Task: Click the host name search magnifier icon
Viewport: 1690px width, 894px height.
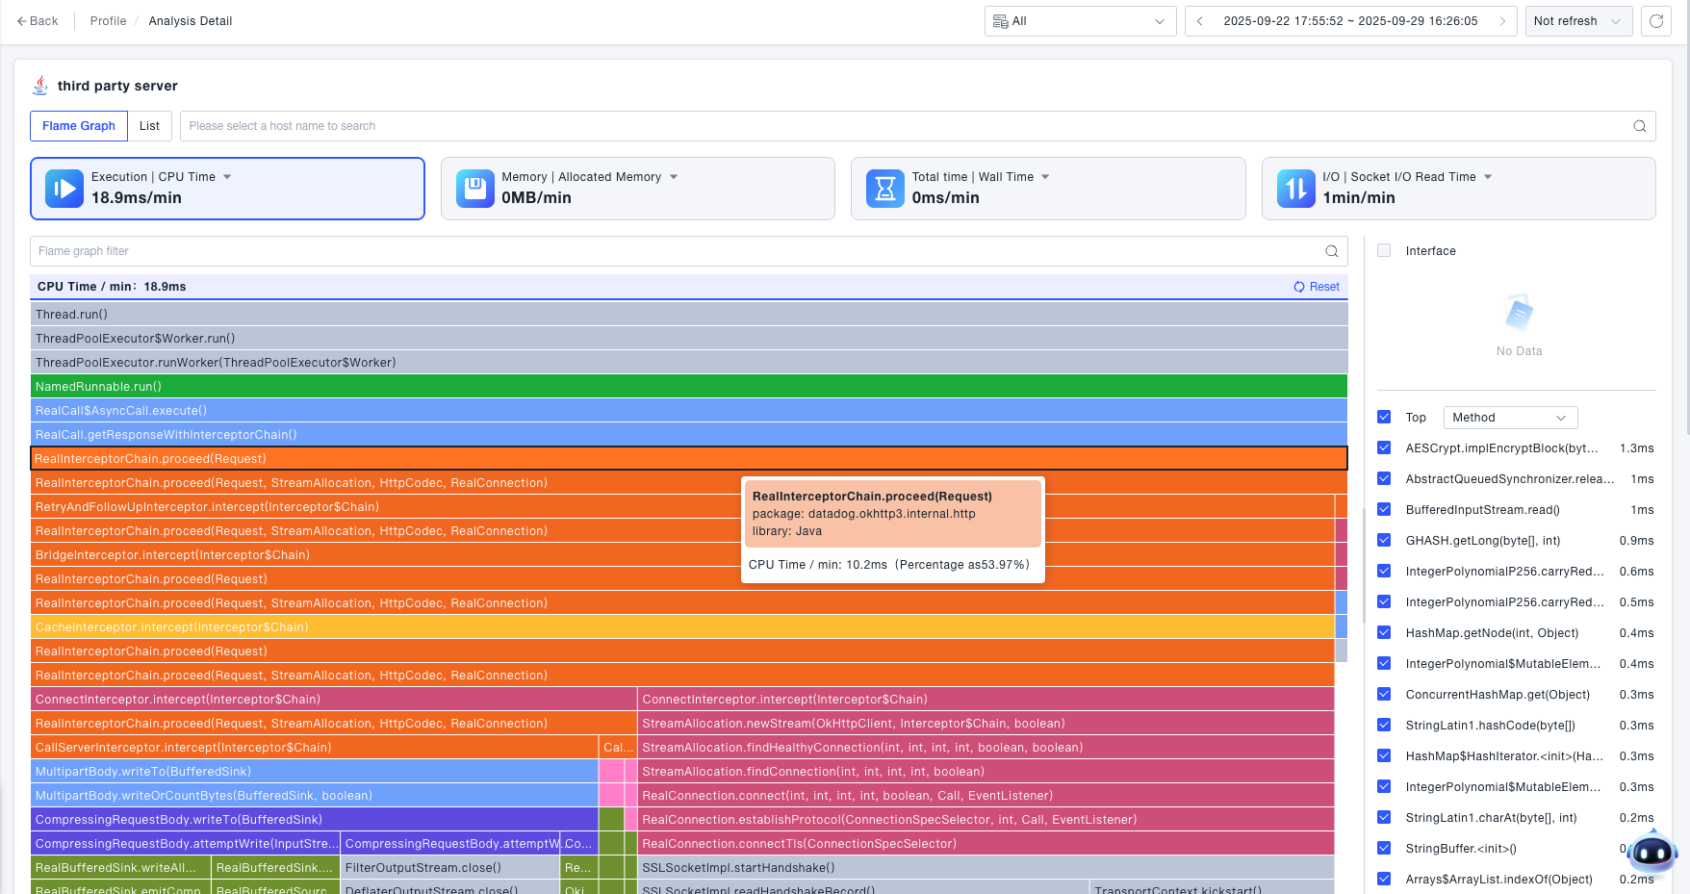Action: 1640,126
